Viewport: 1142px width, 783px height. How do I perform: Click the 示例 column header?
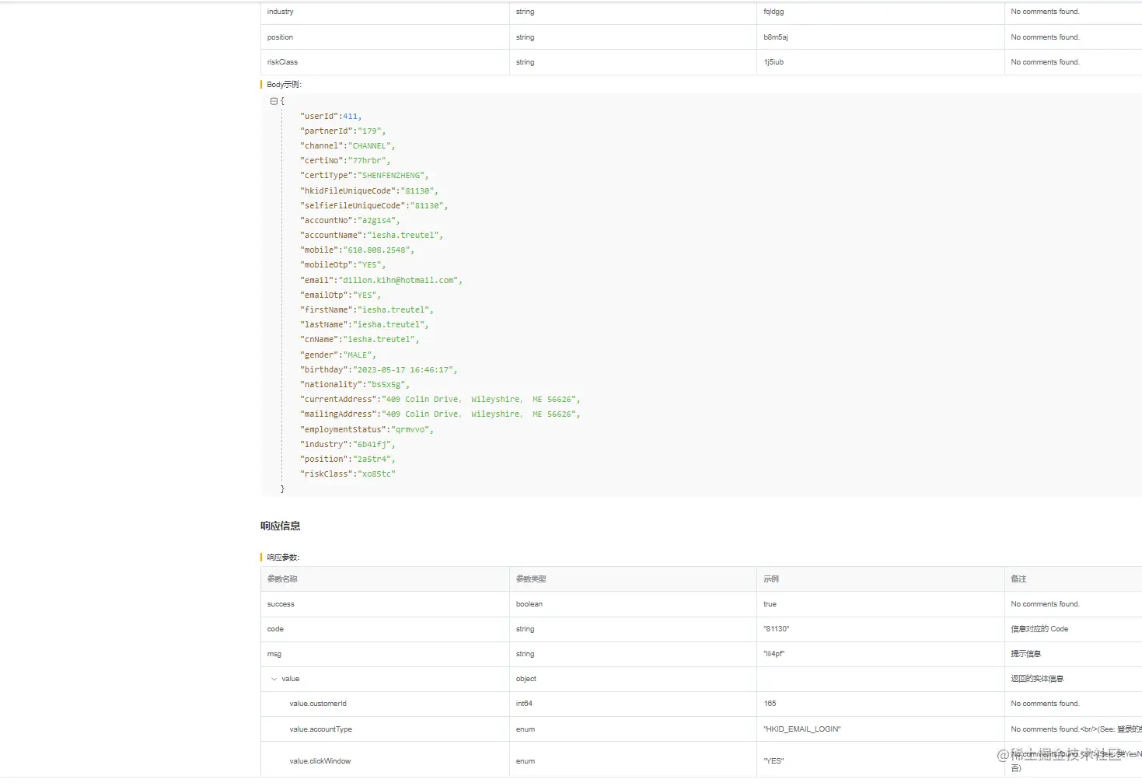pos(769,579)
